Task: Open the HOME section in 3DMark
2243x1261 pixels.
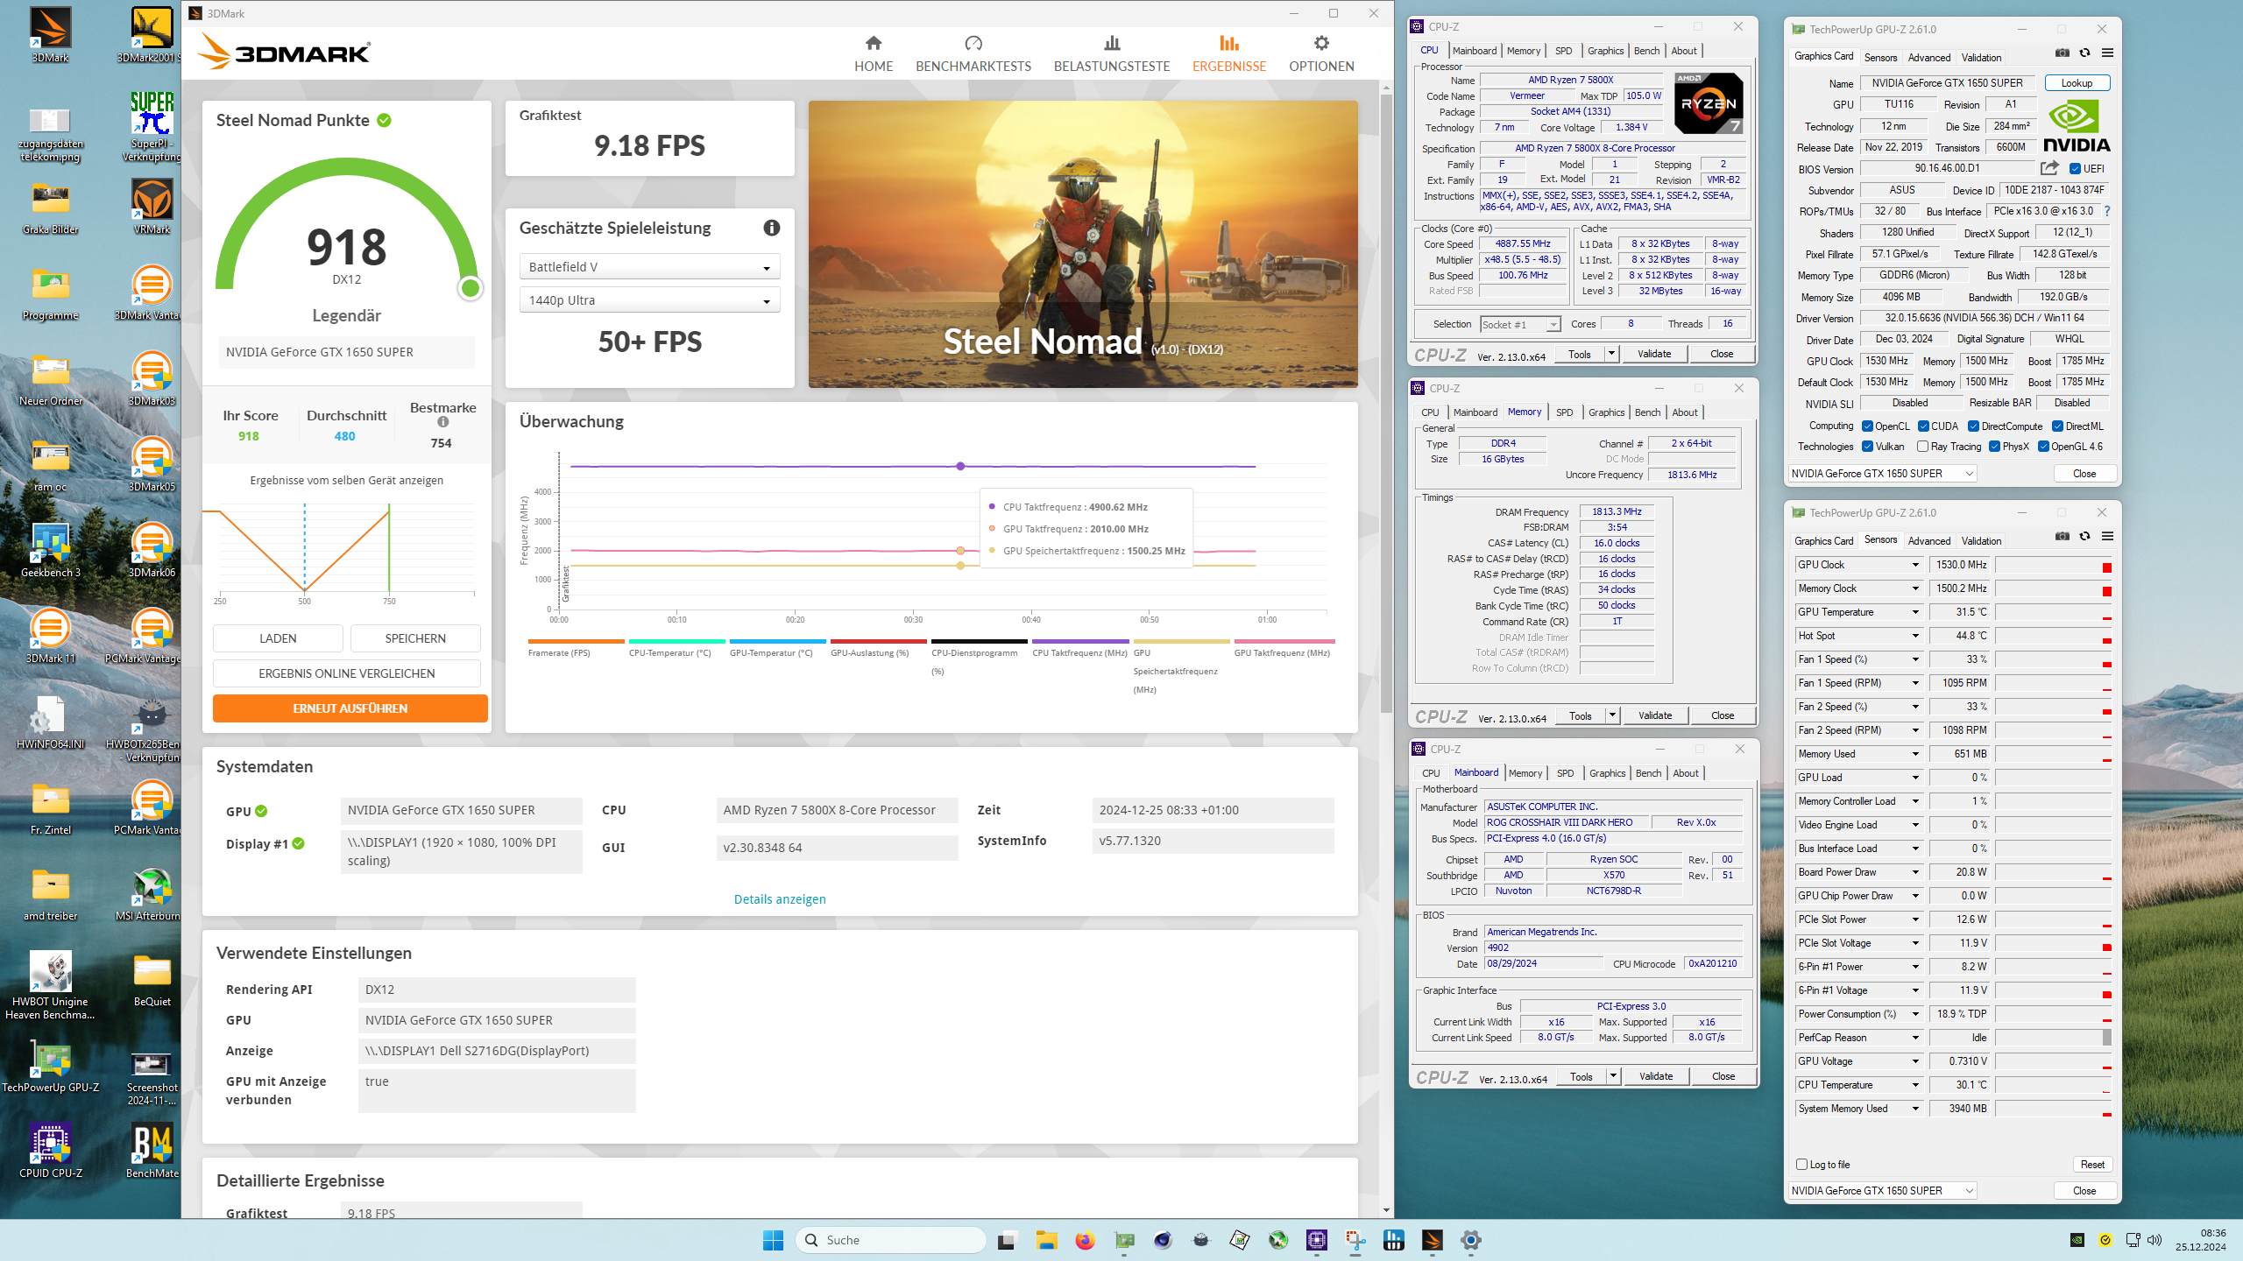Action: point(873,54)
